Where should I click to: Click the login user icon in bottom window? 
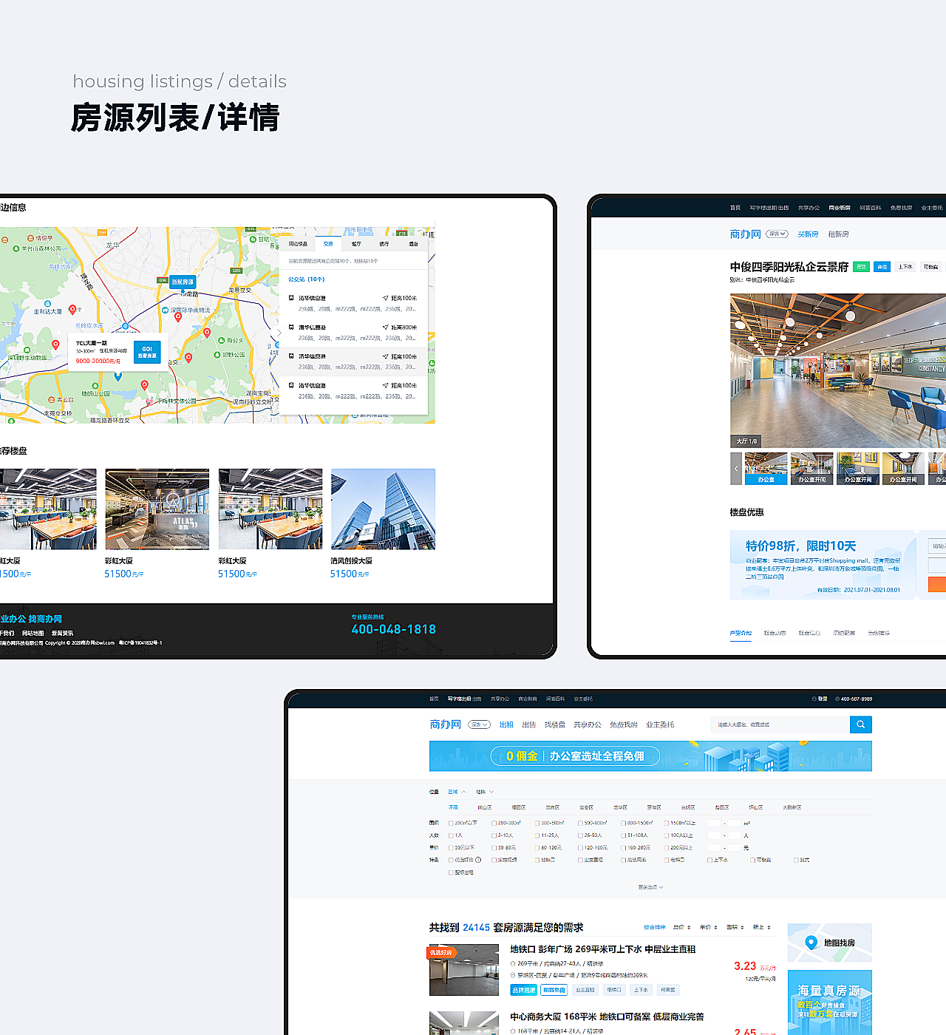coord(814,699)
